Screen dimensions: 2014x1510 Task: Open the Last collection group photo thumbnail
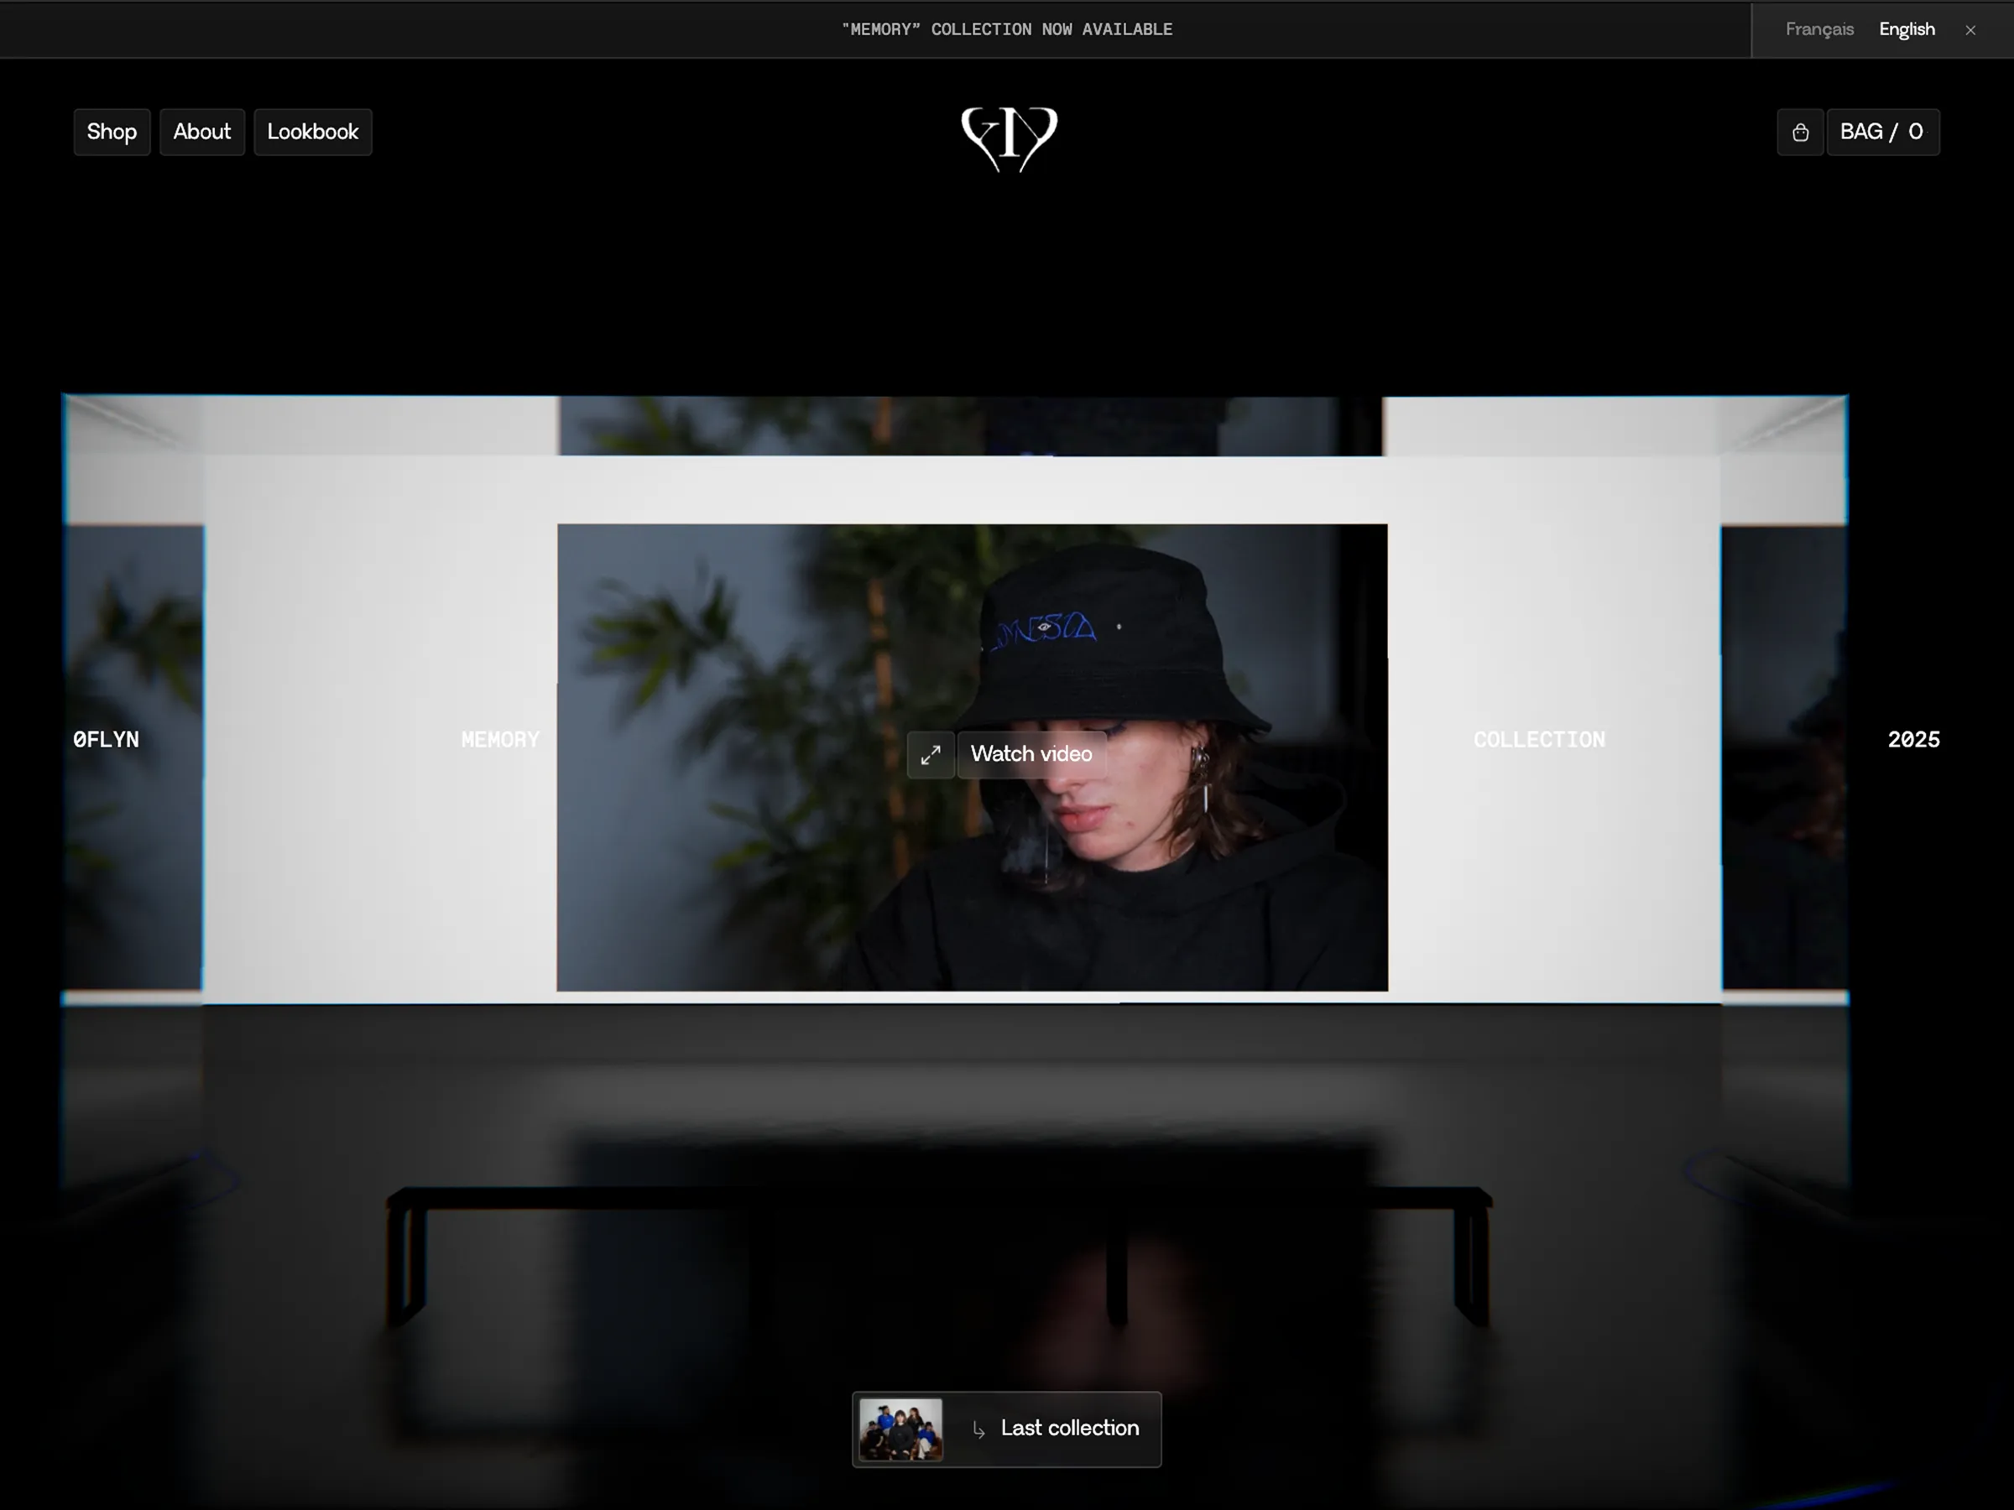[x=900, y=1429]
